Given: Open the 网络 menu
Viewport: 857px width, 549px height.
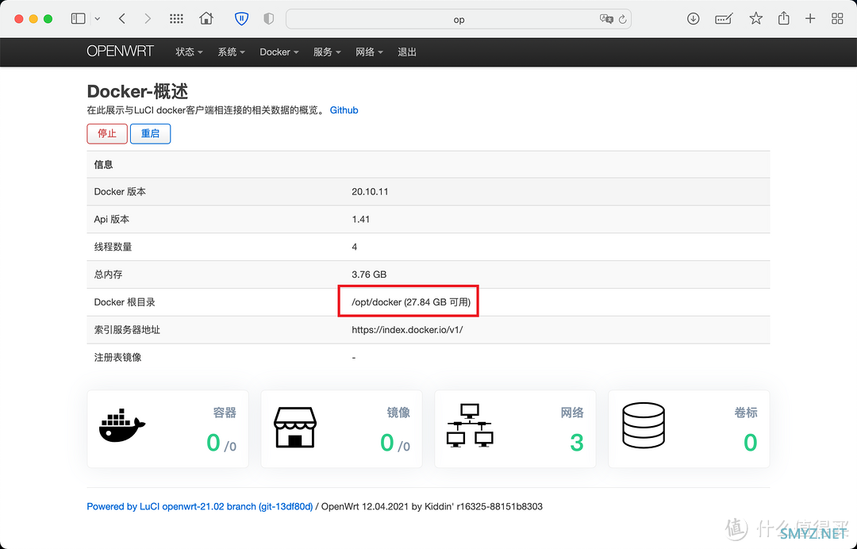Looking at the screenshot, I should point(369,52).
